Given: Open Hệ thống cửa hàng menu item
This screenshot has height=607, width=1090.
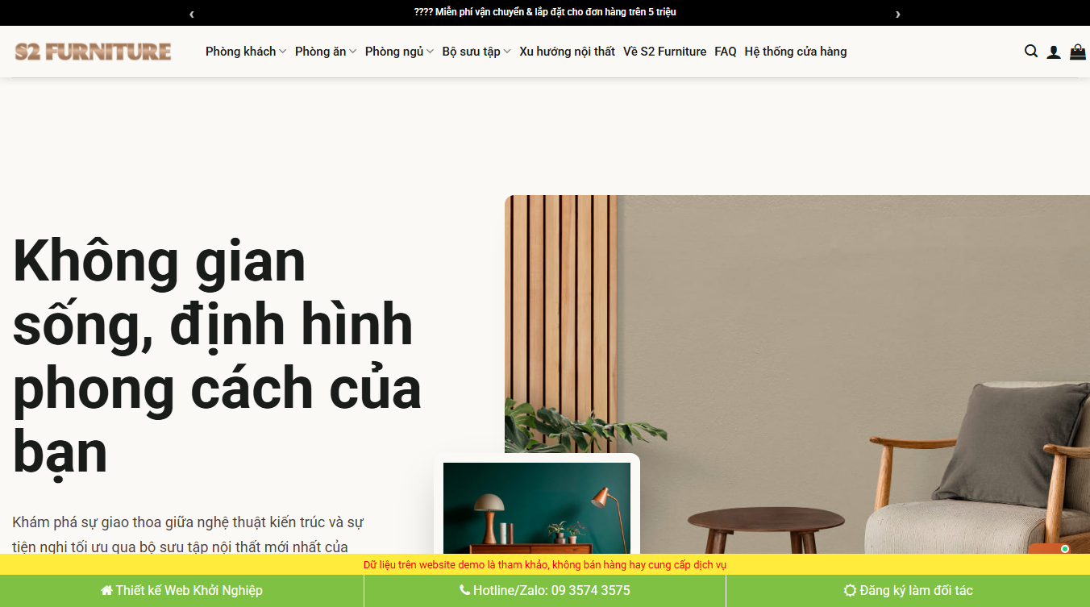Looking at the screenshot, I should click(x=796, y=52).
